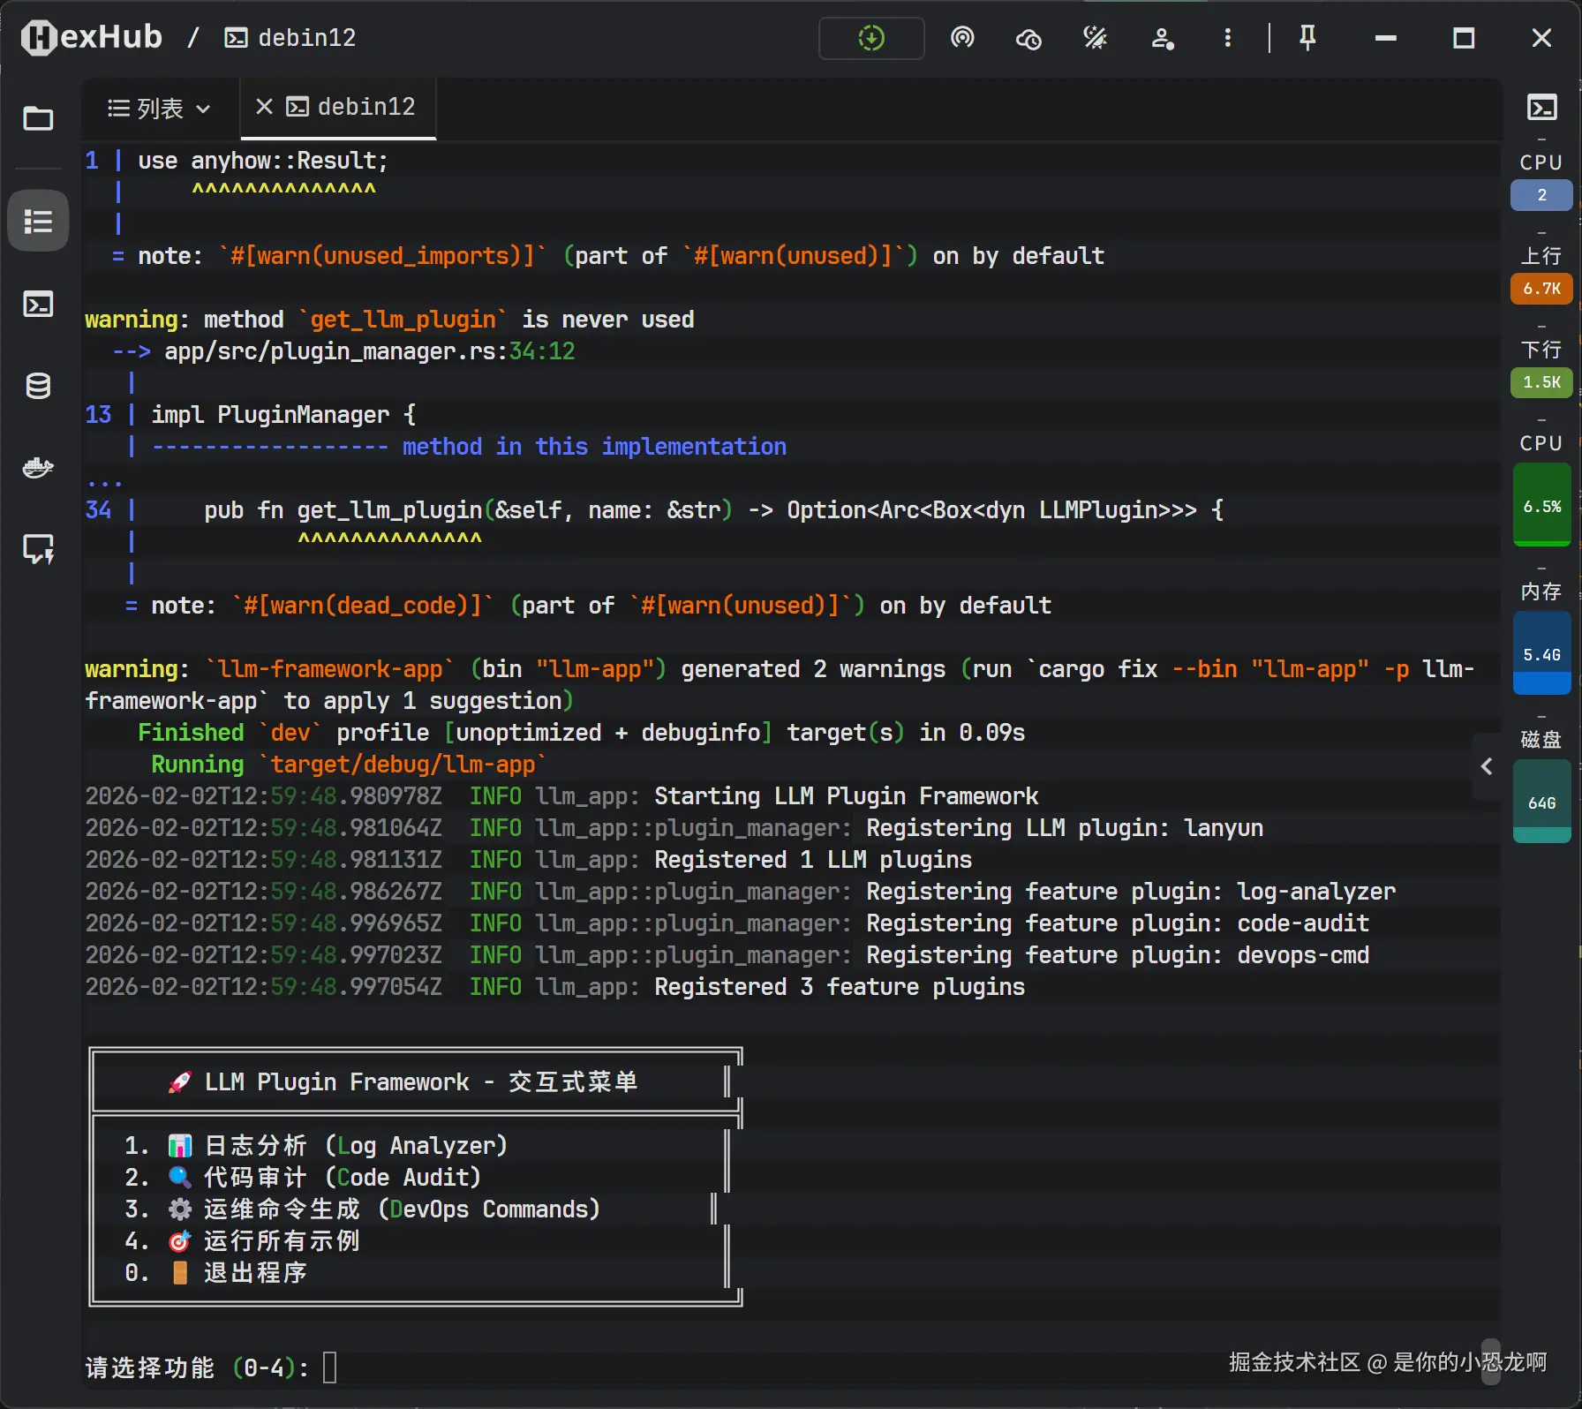Collapse the right monitoring panel chevron
The width and height of the screenshot is (1582, 1409).
1487,766
